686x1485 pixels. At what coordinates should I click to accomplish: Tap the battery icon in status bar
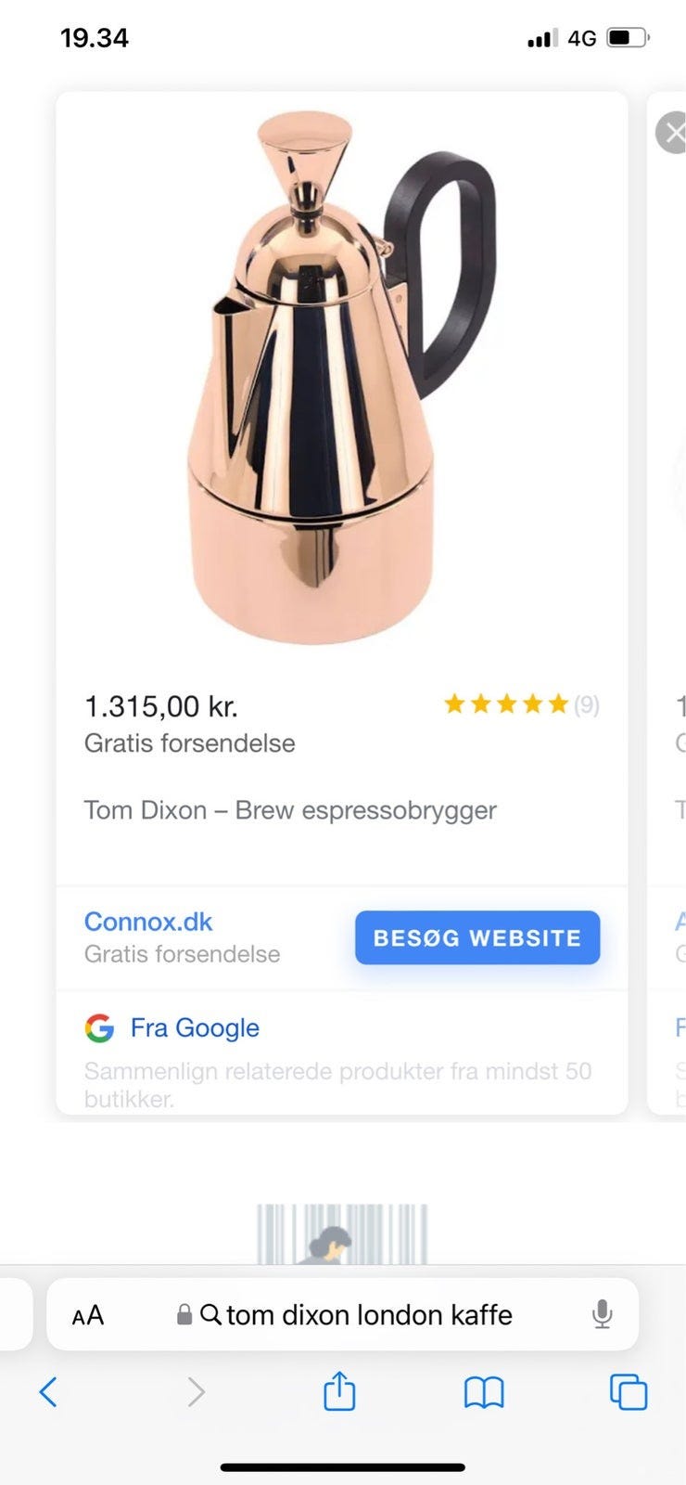[x=627, y=38]
